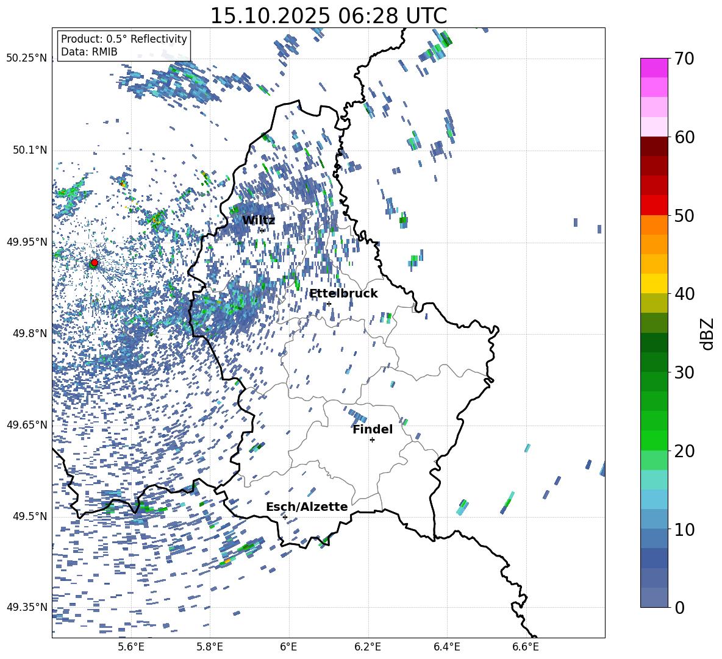Click the Data: RMIB text
Image resolution: width=722 pixels, height=659 pixels.
89,52
